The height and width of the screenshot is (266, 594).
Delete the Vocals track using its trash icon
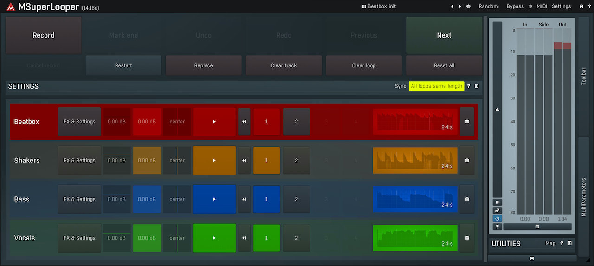(x=467, y=238)
